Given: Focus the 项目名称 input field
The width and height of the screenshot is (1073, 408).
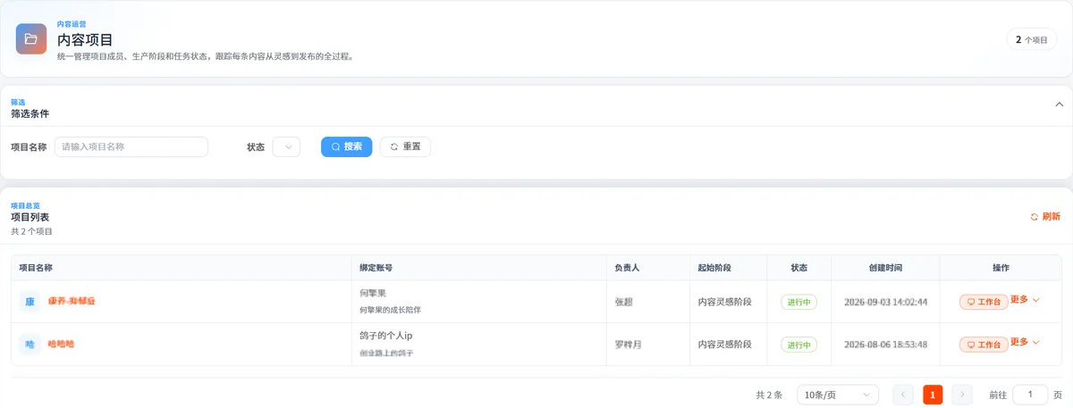Looking at the screenshot, I should pyautogui.click(x=131, y=146).
